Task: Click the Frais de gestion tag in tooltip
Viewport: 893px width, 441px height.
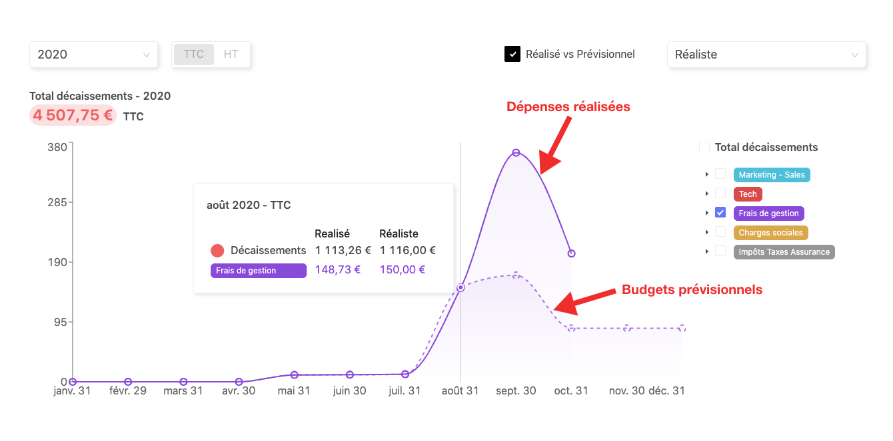Action: coord(258,270)
